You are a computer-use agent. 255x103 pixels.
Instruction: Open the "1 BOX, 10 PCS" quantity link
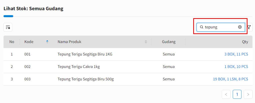[236, 67]
